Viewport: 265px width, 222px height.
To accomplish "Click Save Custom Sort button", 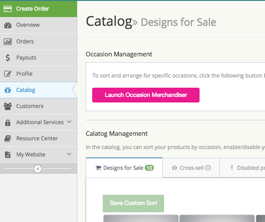I will point(133,204).
